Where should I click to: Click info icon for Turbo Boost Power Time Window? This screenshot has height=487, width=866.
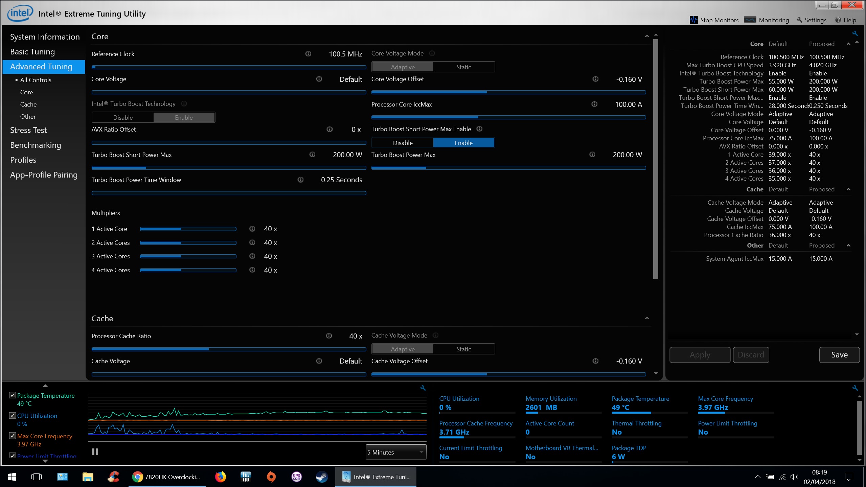[300, 180]
